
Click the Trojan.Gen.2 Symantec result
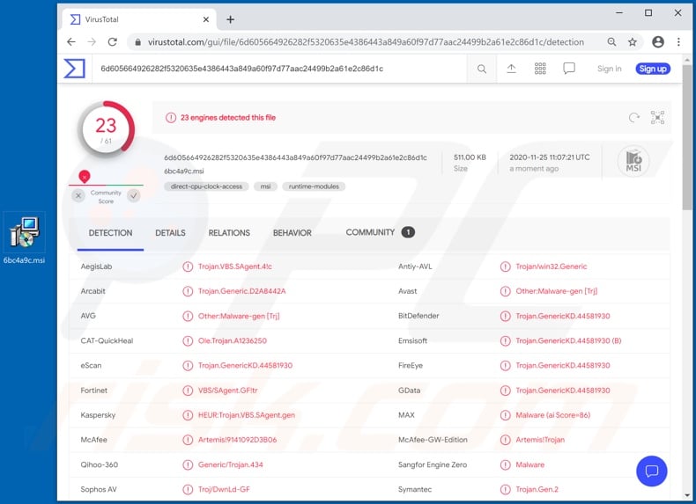[x=537, y=489]
